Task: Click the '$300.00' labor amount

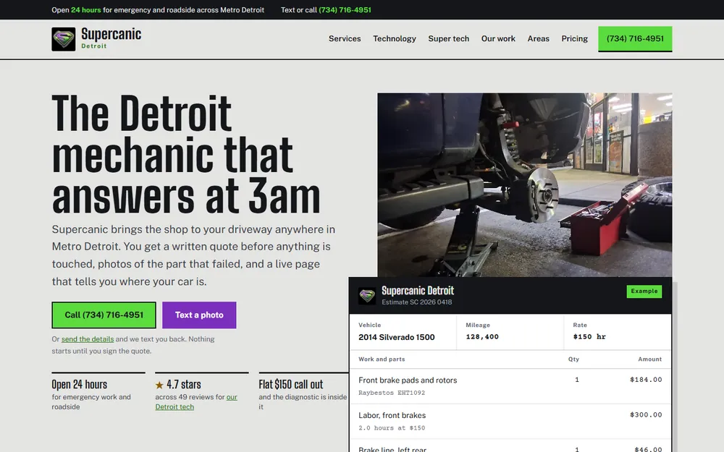Action: click(646, 414)
